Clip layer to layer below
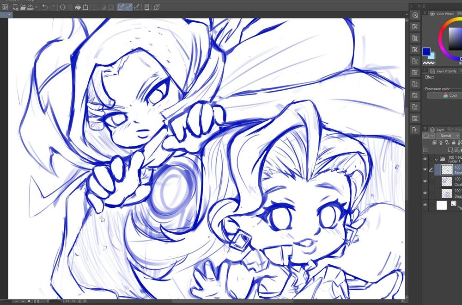The image size is (462, 305). pyautogui.click(x=435, y=142)
